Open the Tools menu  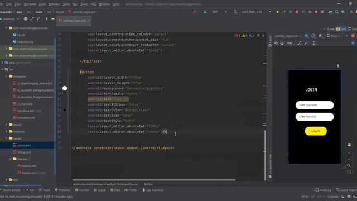click(x=84, y=4)
